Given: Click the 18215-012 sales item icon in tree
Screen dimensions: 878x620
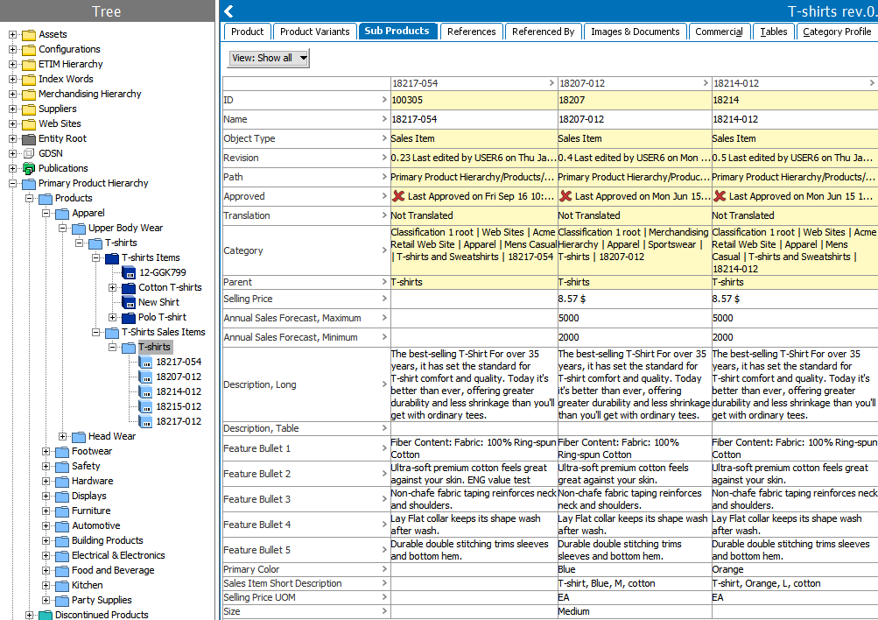Looking at the screenshot, I should click(145, 406).
